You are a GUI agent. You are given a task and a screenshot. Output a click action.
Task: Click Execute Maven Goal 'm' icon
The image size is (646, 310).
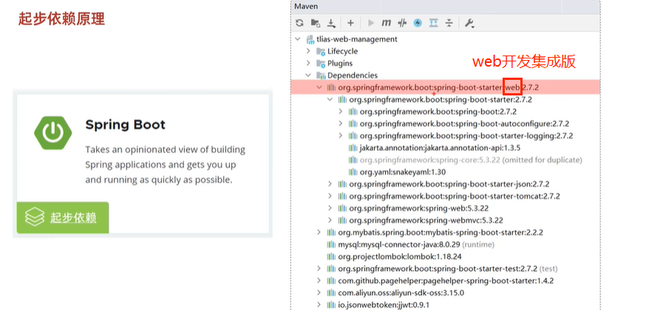(386, 23)
